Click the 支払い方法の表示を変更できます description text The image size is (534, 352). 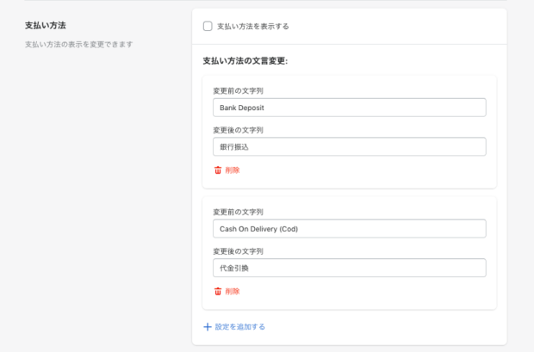click(x=84, y=44)
